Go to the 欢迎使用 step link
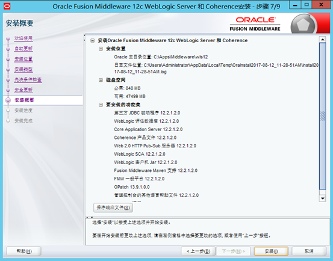The width and height of the screenshot is (333, 261). pyautogui.click(x=23, y=38)
